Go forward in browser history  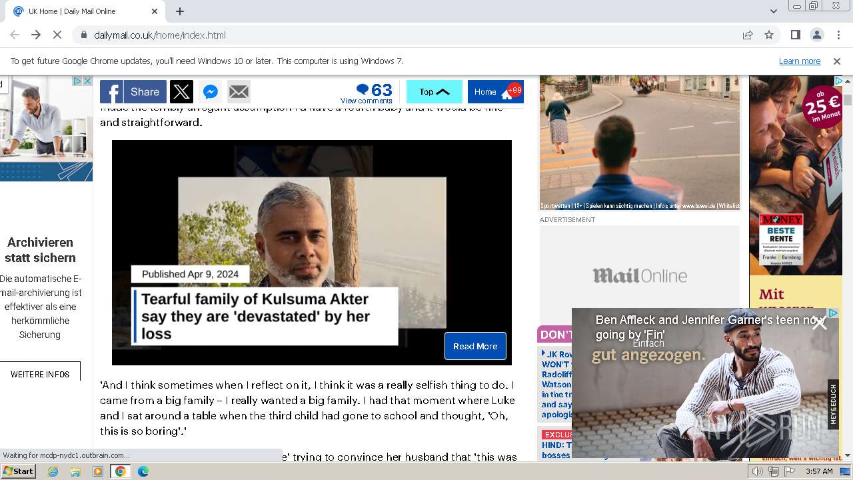(36, 35)
